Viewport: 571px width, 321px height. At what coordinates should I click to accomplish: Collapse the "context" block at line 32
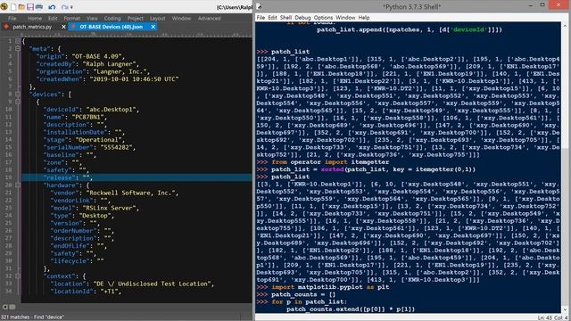tap(18, 276)
